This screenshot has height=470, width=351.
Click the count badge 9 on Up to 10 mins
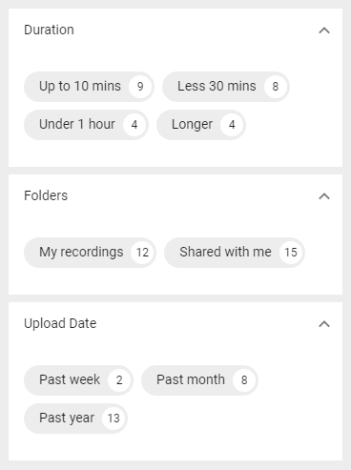click(140, 87)
